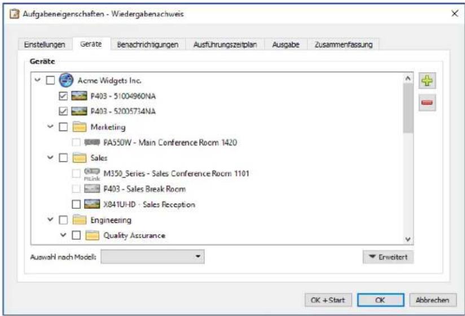
Task: Switch to the Einstellungen tab
Action: click(x=45, y=45)
